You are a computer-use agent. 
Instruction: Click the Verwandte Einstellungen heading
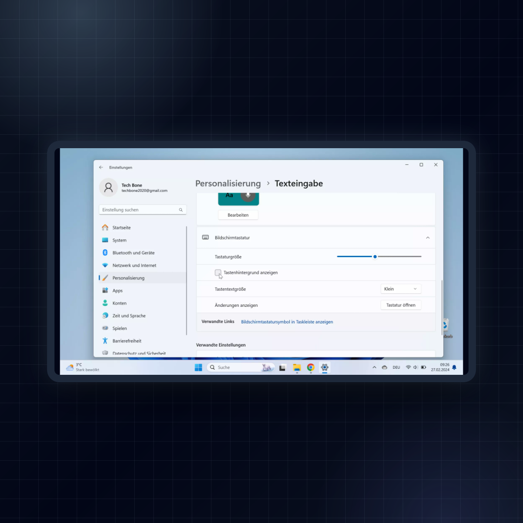(221, 345)
